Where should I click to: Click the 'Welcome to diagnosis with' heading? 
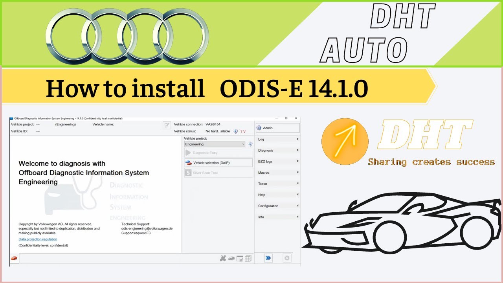click(x=62, y=164)
